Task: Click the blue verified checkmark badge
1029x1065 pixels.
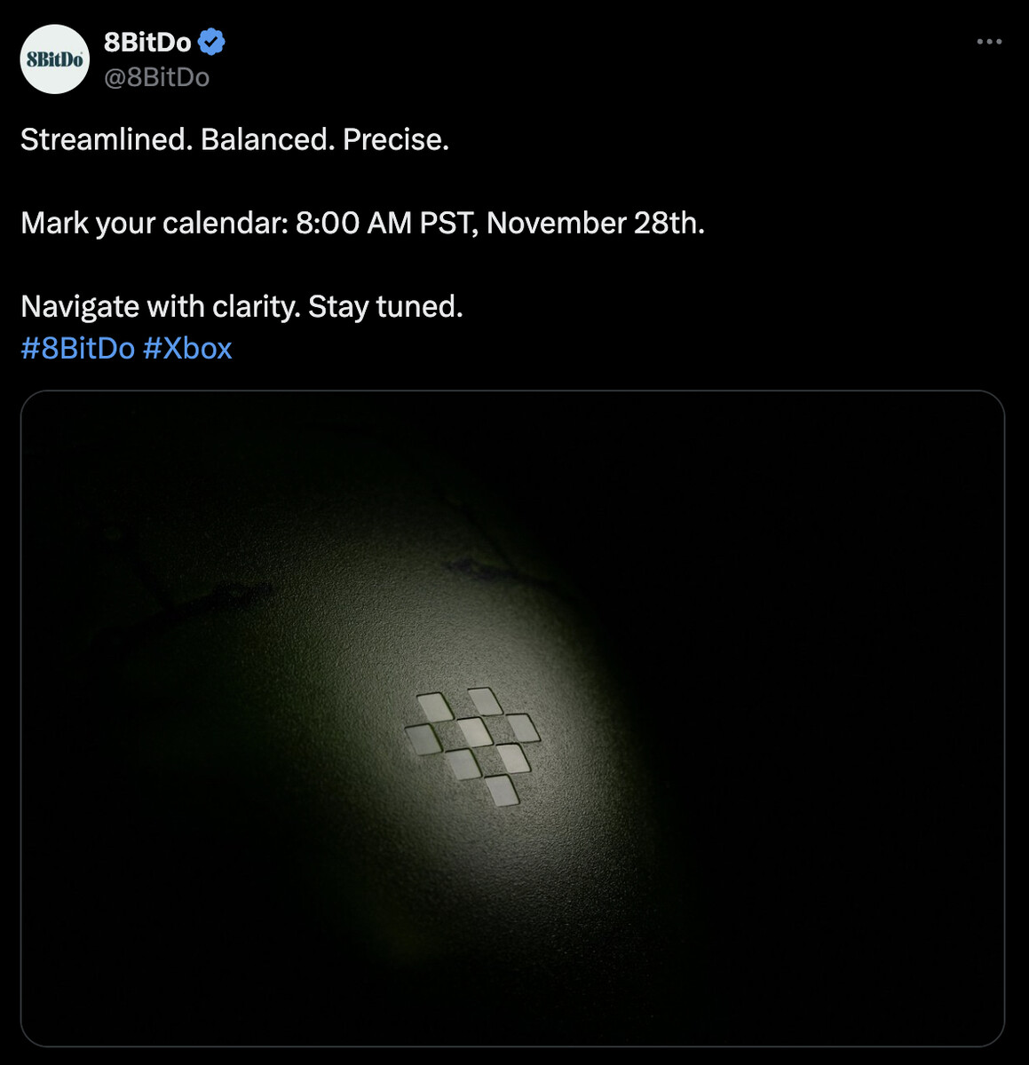Action: [x=211, y=42]
